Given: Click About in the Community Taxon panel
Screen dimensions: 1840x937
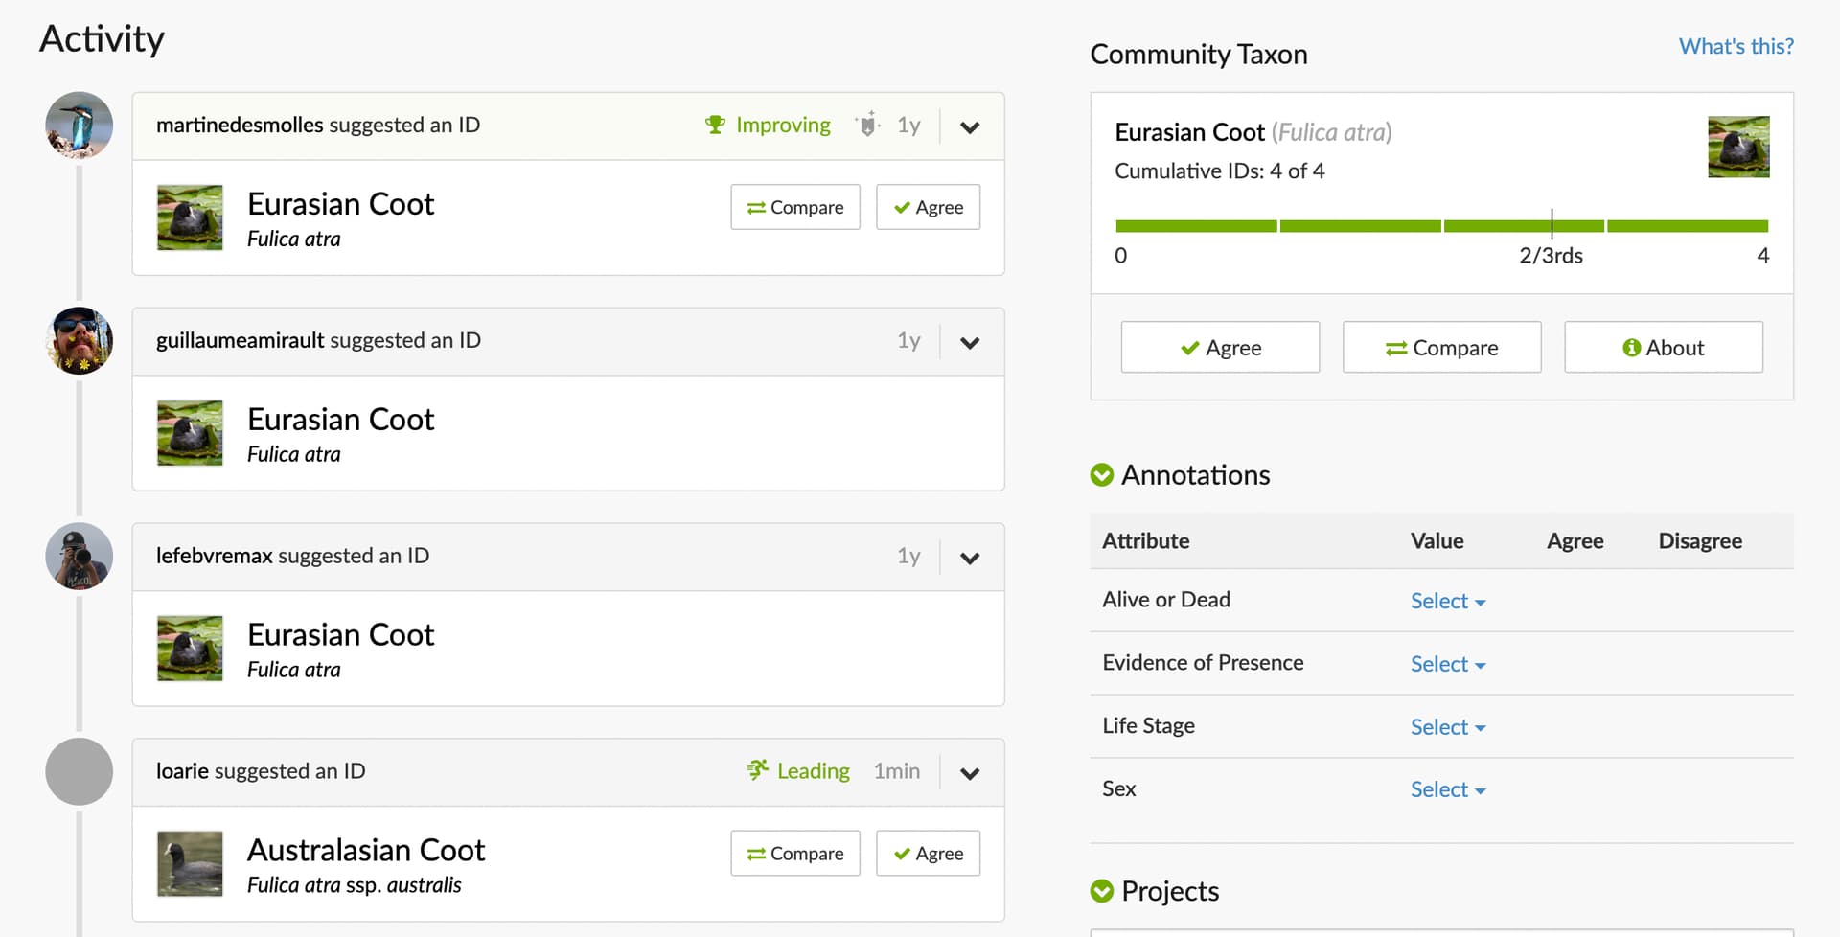Looking at the screenshot, I should click(x=1663, y=347).
